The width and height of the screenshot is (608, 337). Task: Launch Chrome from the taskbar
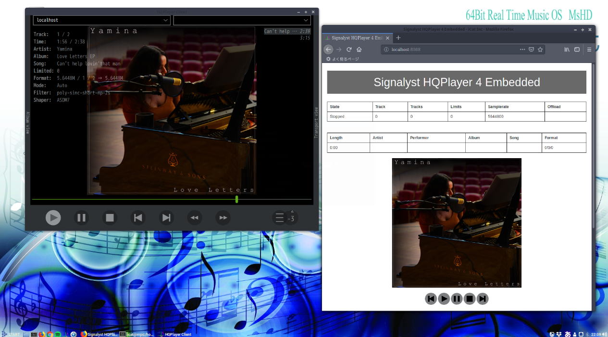50,334
